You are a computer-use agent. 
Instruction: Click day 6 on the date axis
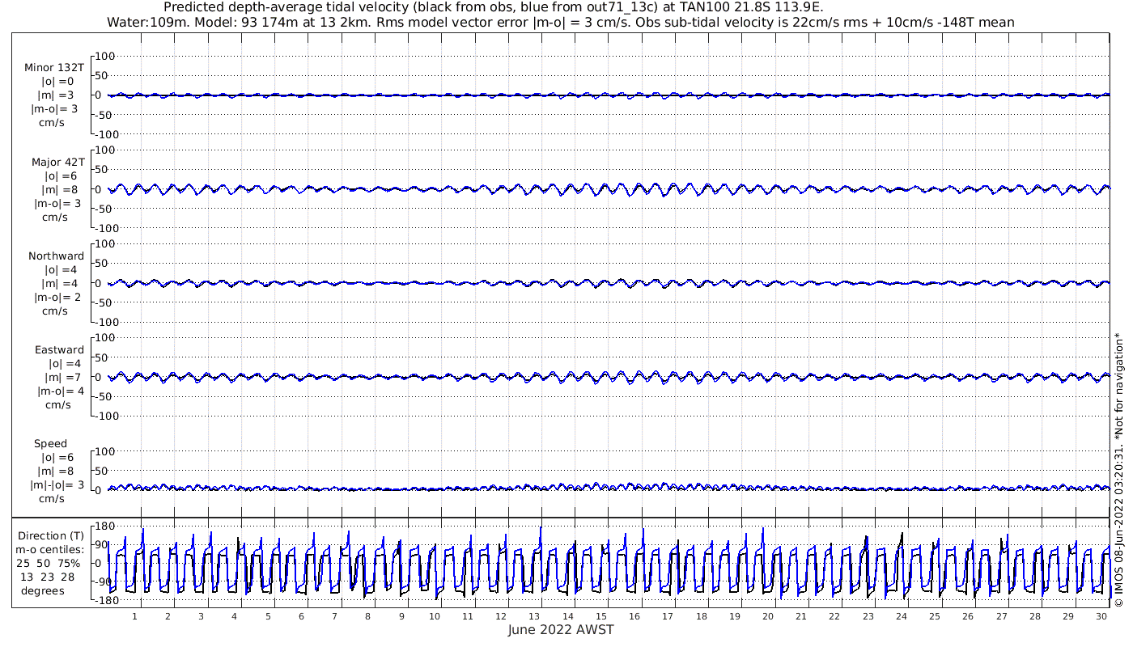(x=301, y=616)
